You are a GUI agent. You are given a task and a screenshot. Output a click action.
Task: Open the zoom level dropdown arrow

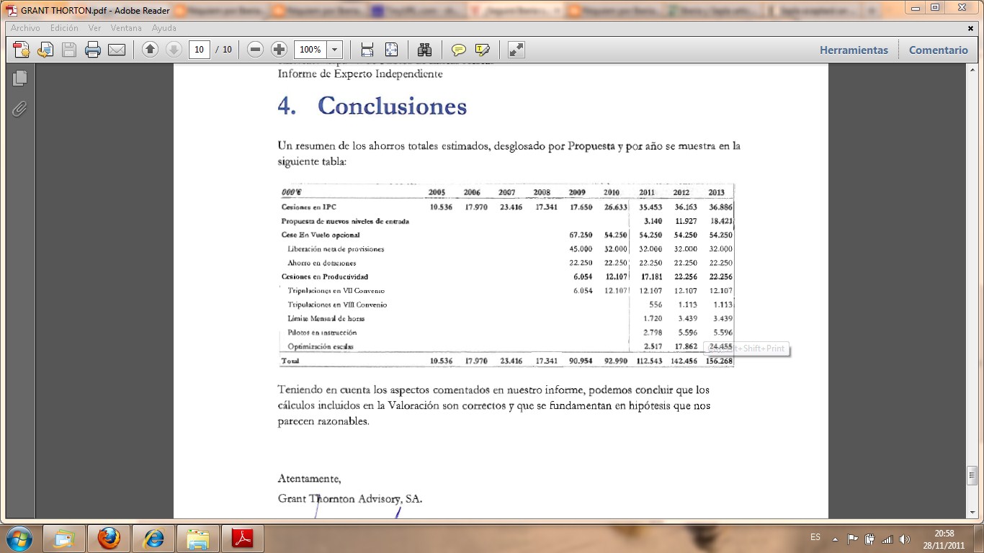coord(335,50)
